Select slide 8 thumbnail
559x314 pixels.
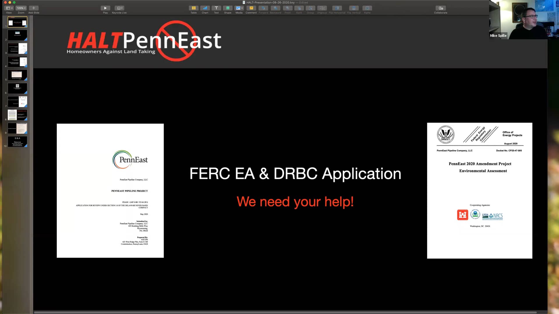[17, 115]
